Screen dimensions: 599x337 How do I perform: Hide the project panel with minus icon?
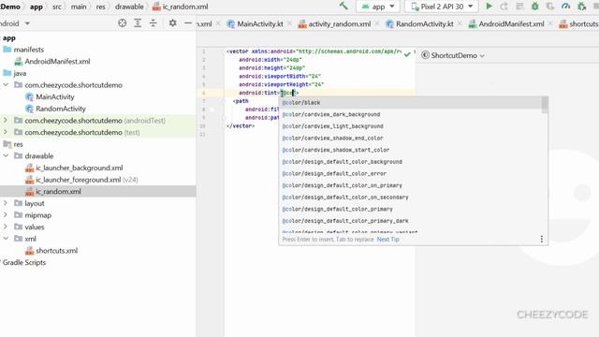[x=188, y=22]
